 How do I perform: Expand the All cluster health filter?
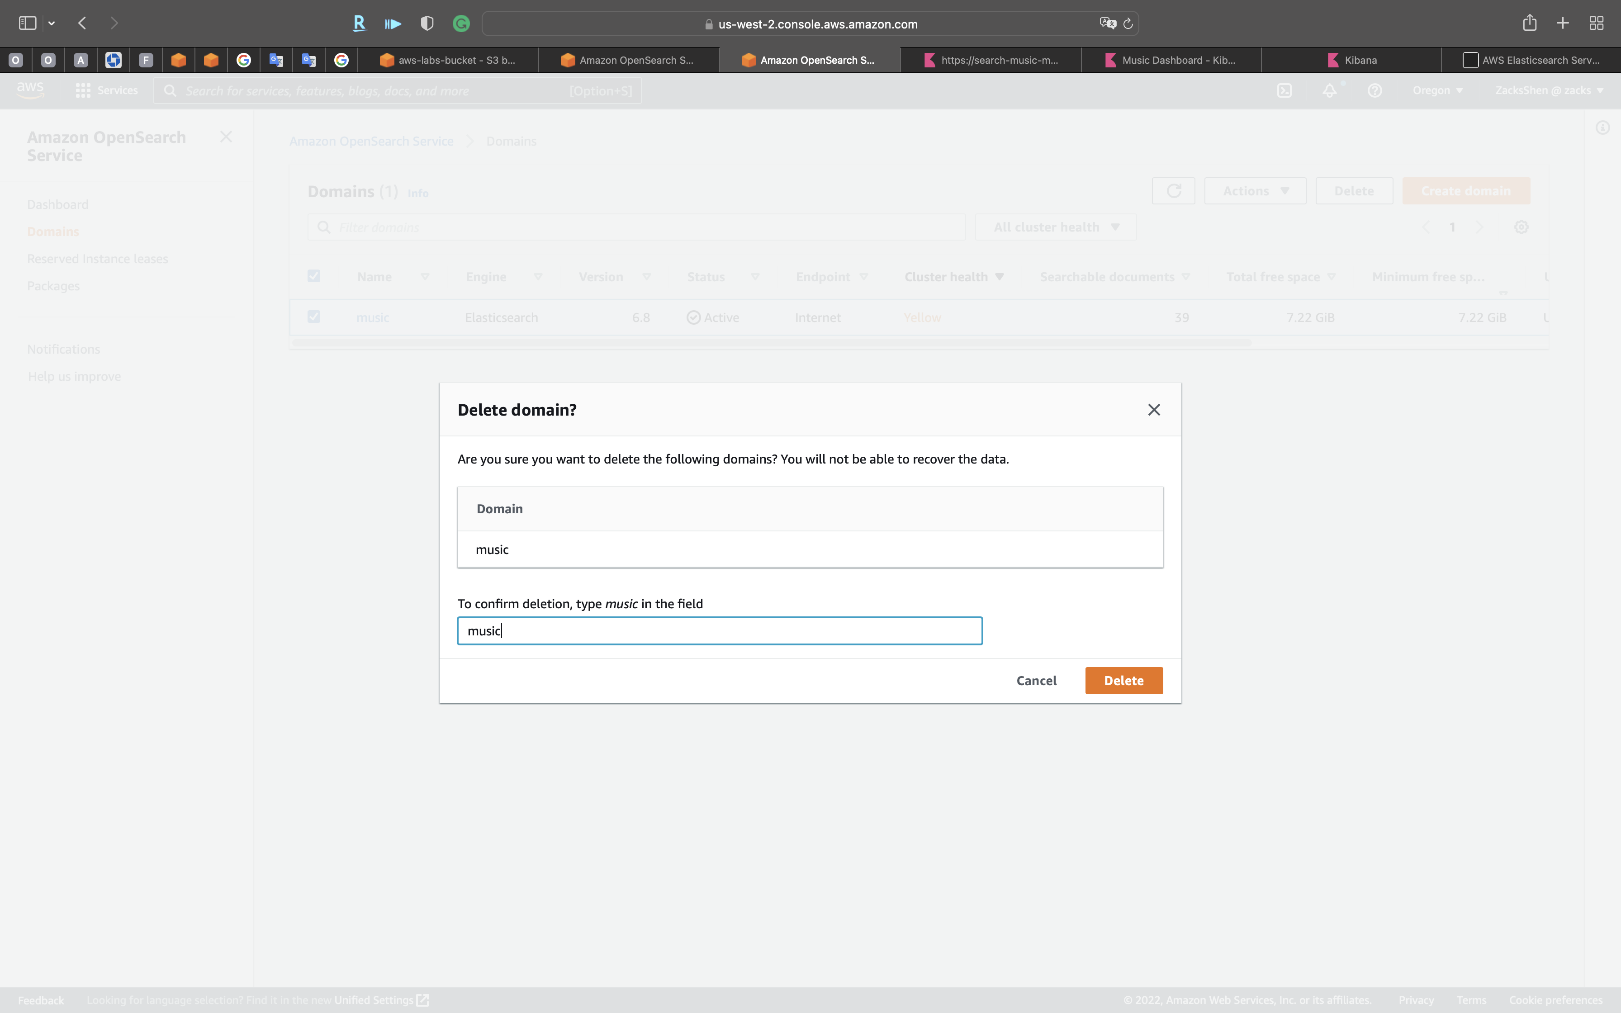(1056, 227)
